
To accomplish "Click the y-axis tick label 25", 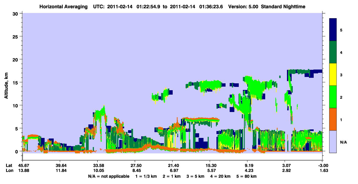I will (x=16, y=36).
